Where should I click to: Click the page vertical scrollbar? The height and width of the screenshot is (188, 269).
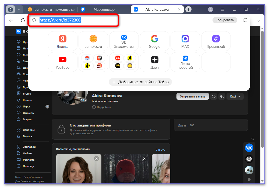click(262, 89)
